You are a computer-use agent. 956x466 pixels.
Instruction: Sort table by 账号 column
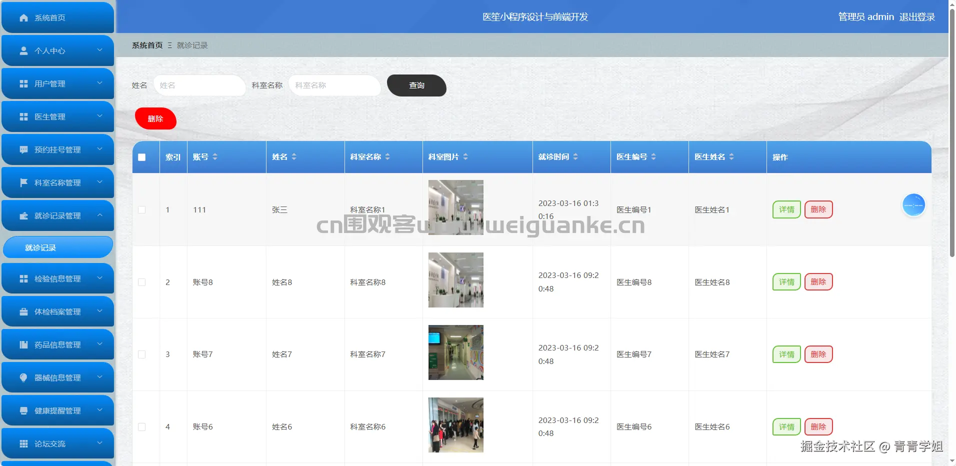coord(215,157)
